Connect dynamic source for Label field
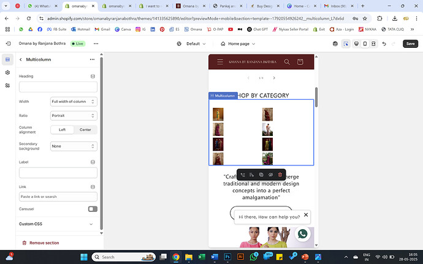This screenshot has height=264, width=423. tap(93, 162)
